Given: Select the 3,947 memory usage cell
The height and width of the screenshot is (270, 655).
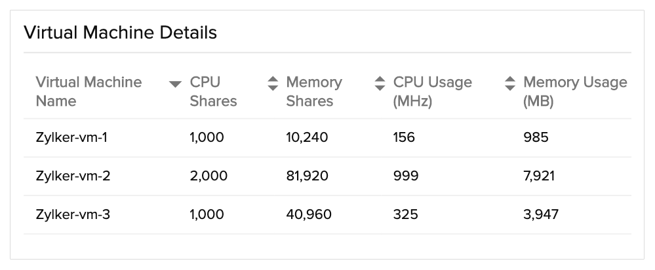Looking at the screenshot, I should (540, 214).
